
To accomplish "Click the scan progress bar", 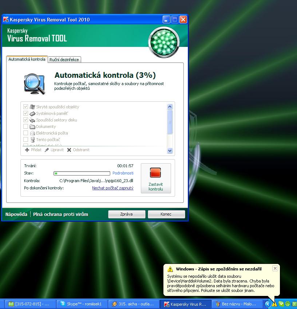I will pyautogui.click(x=82, y=173).
